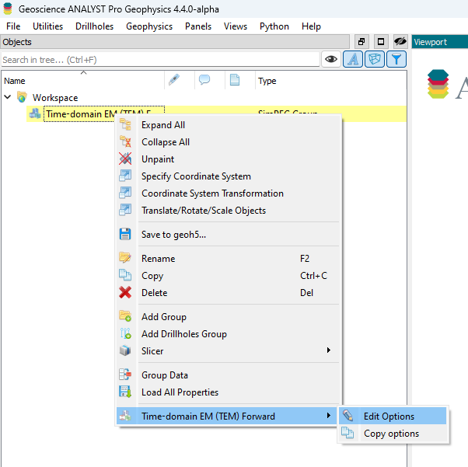Click the Search in tree input field
468x467 pixels.
point(160,60)
